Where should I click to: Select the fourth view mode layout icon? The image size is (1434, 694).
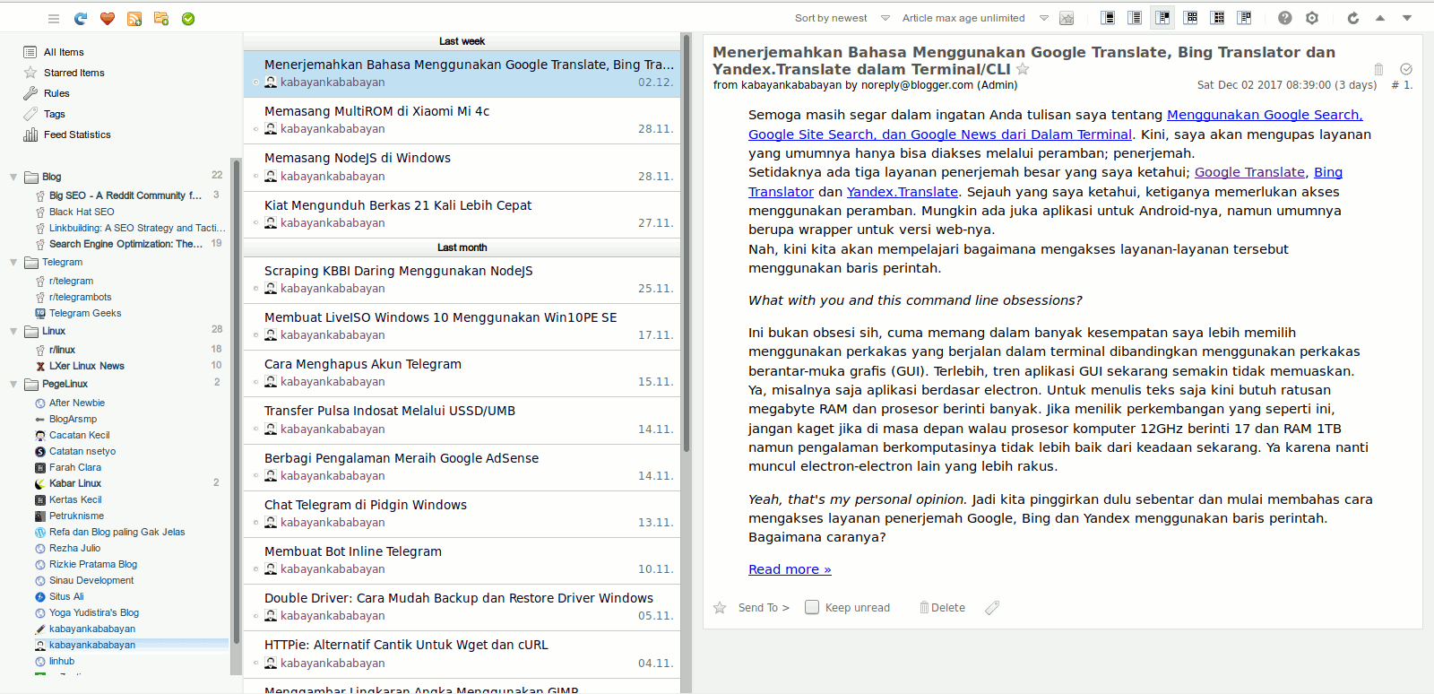tap(1191, 18)
